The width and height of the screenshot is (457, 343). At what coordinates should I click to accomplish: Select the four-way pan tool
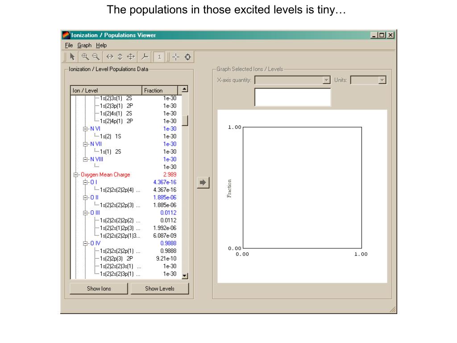pos(131,57)
